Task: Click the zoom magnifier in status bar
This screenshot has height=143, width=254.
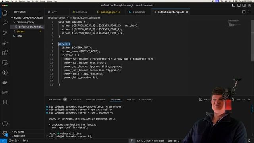Action: 132,141
